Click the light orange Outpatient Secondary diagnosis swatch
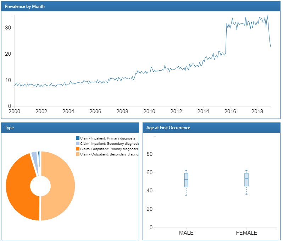The height and width of the screenshot is (241, 283). 78,154
